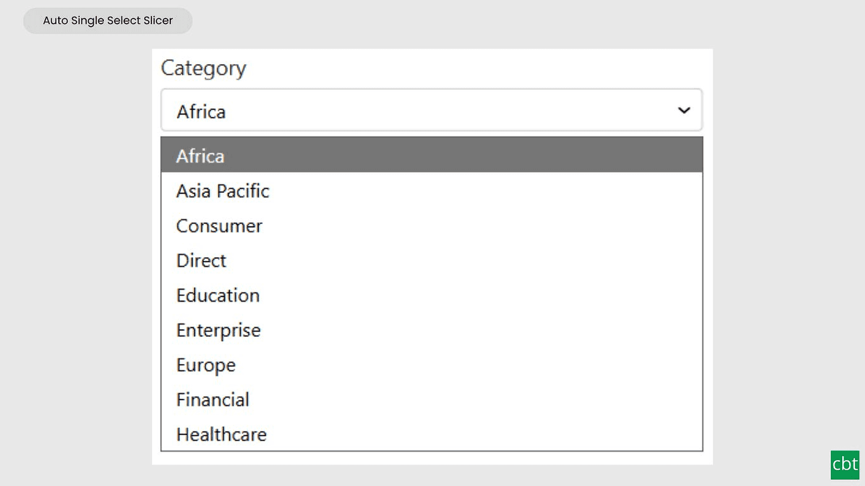Screen dimensions: 865x486
Task: Click the cbt logo icon
Action: point(845,465)
